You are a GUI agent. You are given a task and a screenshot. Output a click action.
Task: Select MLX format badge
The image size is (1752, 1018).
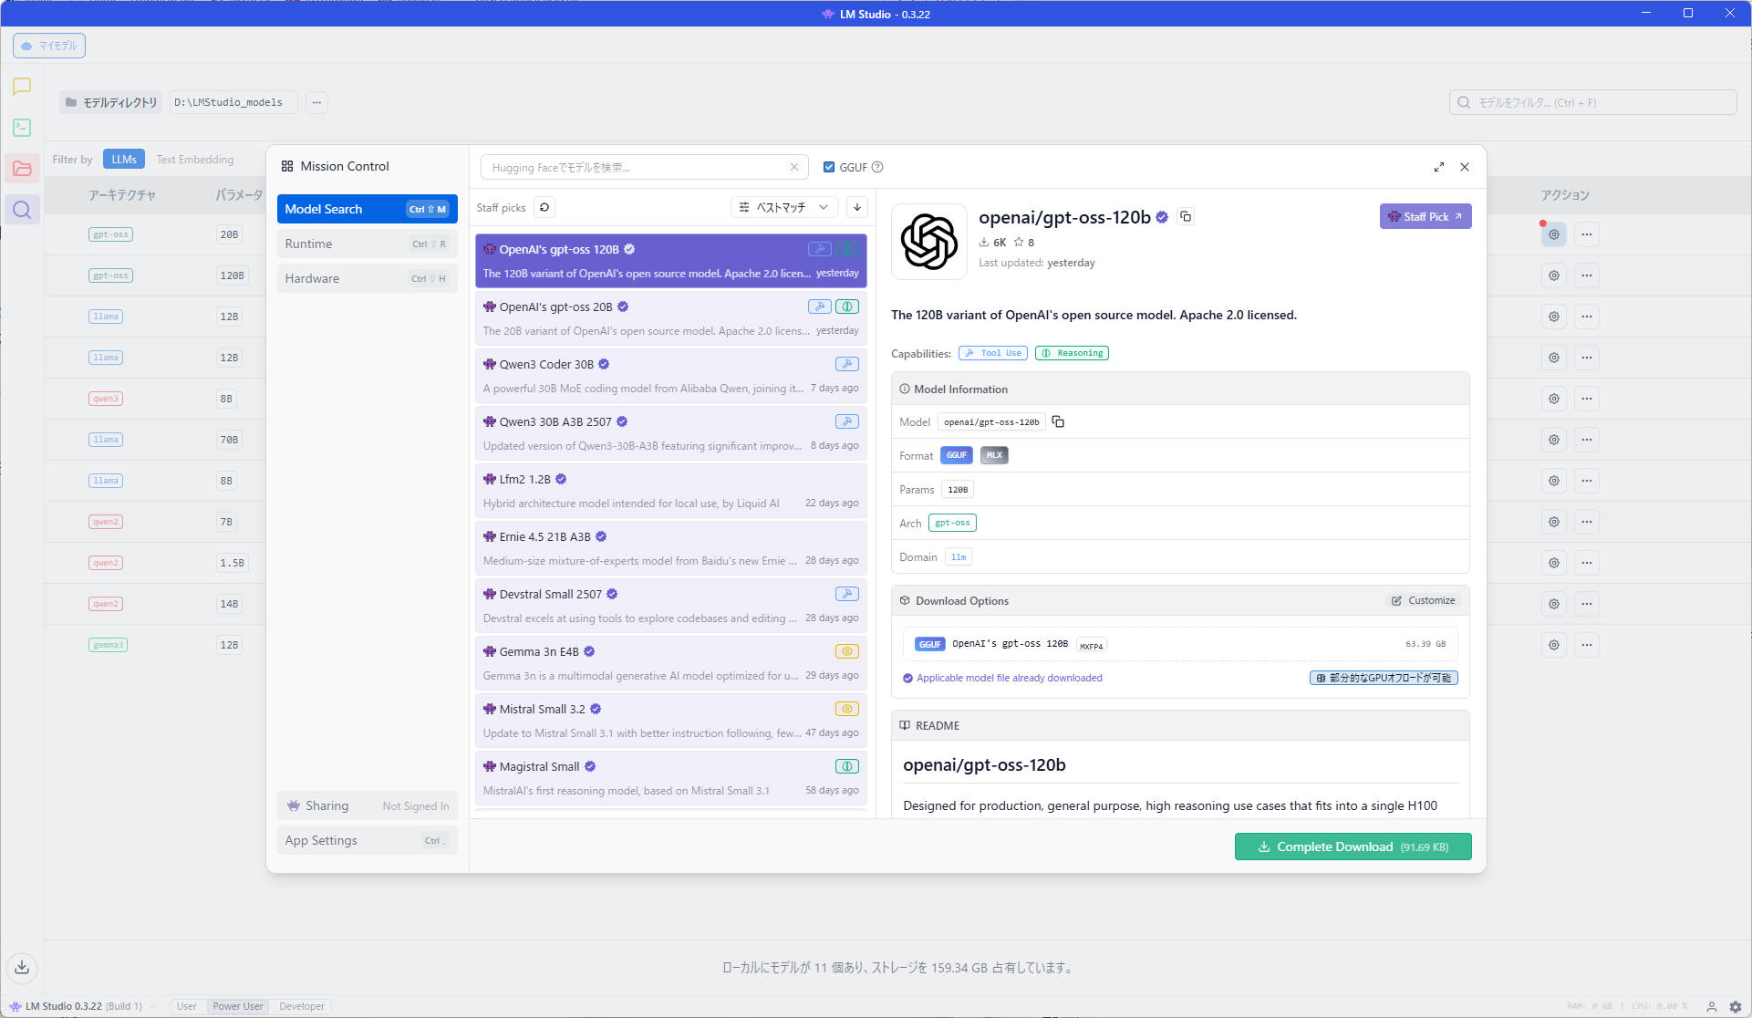(994, 455)
